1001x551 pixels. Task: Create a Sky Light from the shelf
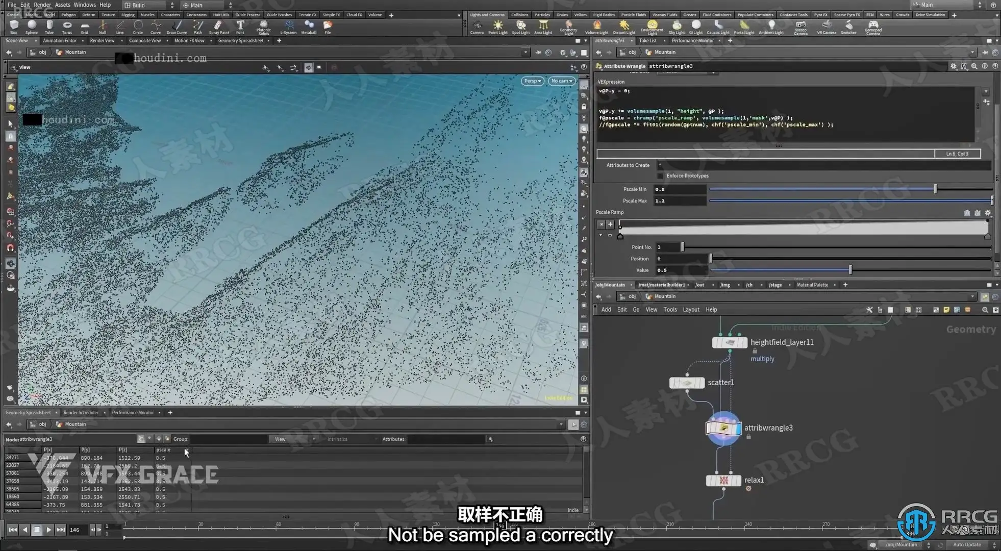coord(677,26)
